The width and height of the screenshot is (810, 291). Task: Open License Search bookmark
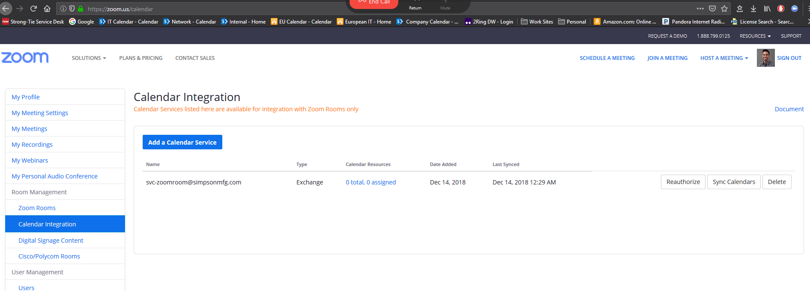(x=762, y=21)
